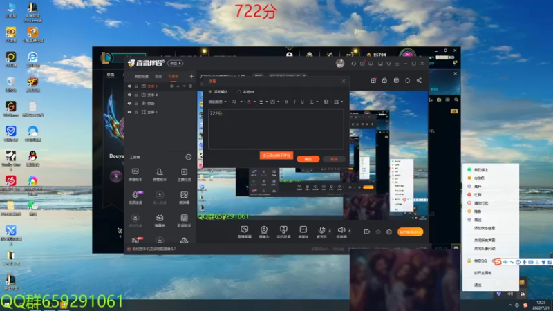Collapse the 工具箱 toolbox with its circle button

189,157
